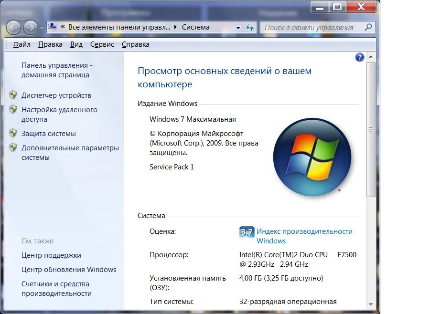Click the refresh button in address bar

tap(250, 27)
